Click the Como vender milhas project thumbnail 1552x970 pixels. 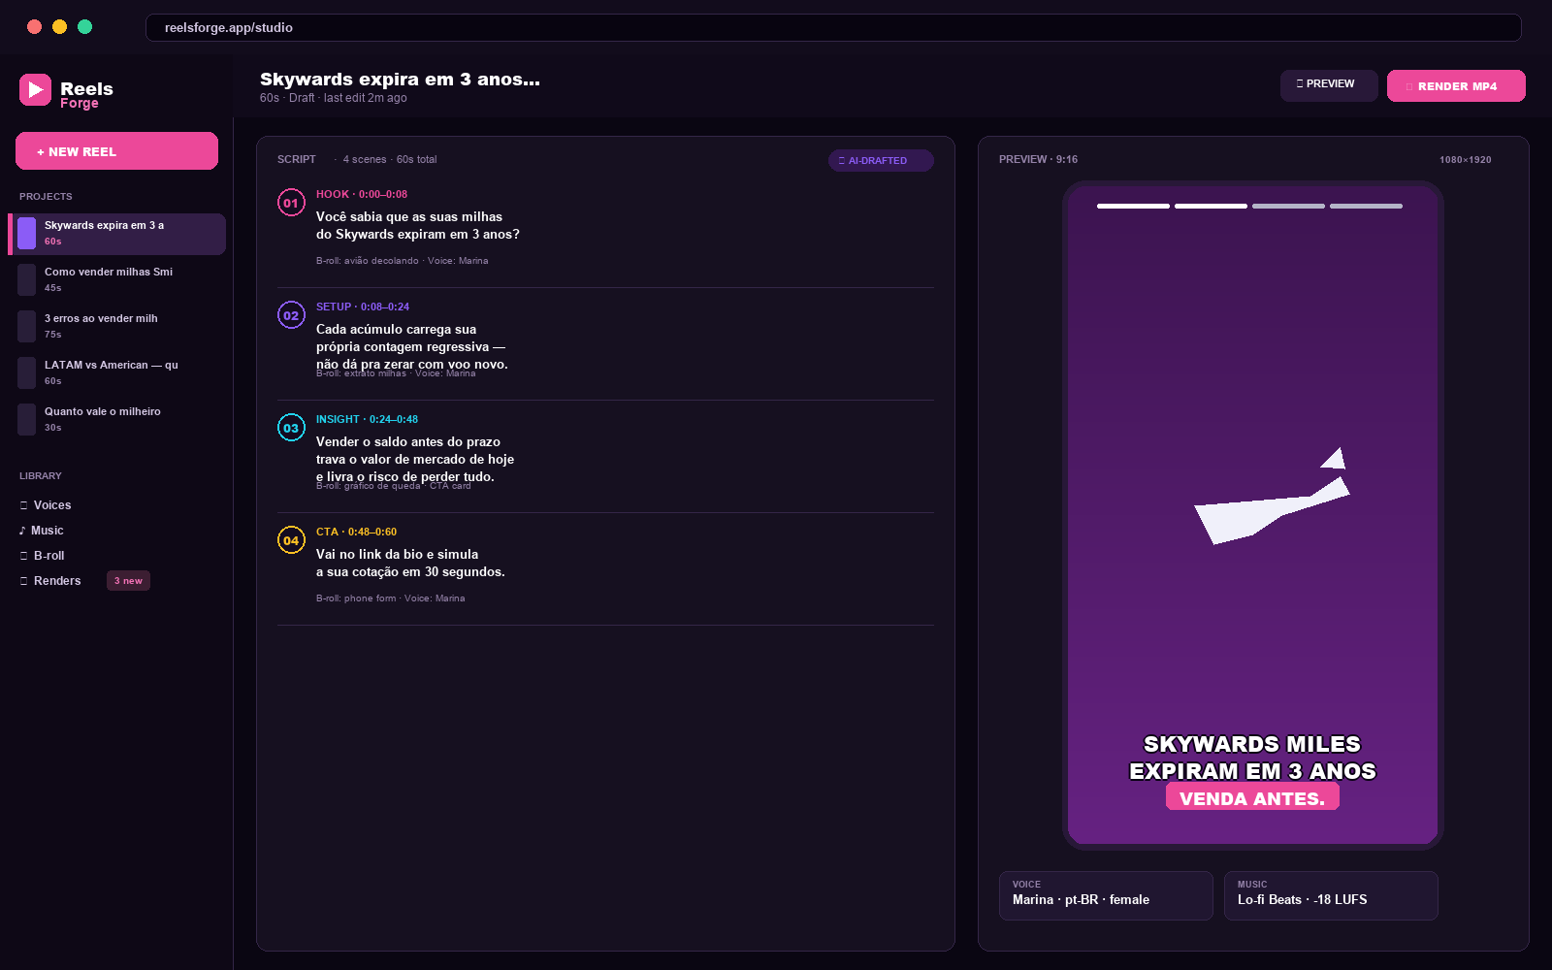click(x=27, y=279)
